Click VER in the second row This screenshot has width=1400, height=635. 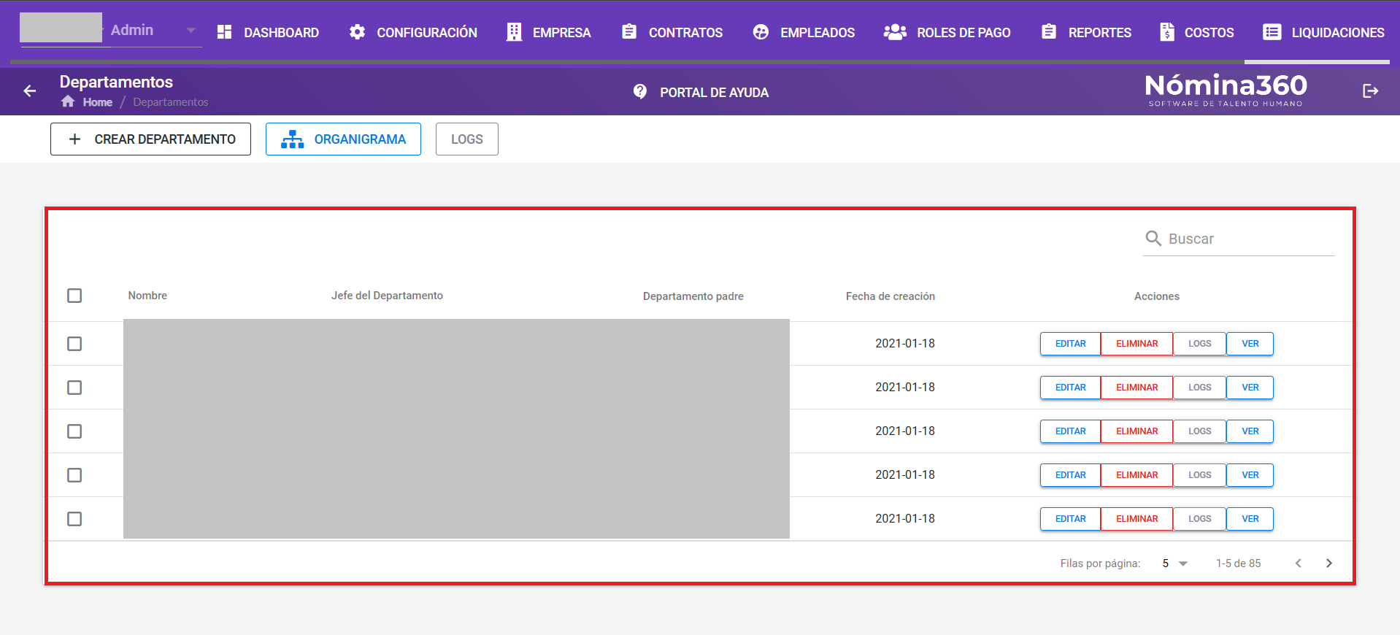1250,388
